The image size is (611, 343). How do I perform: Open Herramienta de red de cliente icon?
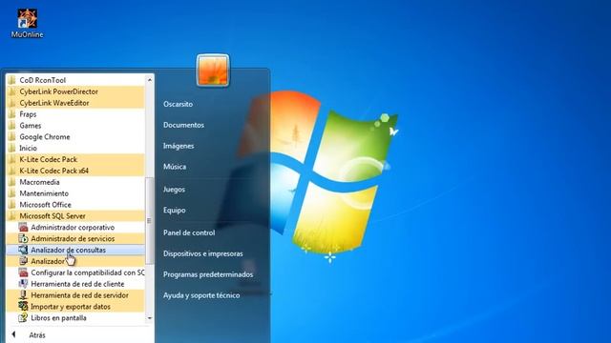pos(23,284)
